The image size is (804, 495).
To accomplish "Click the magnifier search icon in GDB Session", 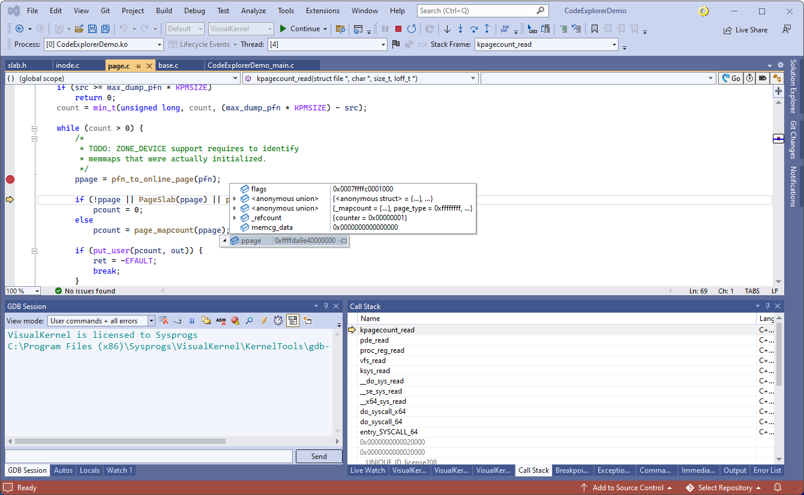I will click(249, 320).
